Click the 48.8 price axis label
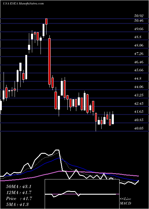149x209 pixels. coord(138,37)
